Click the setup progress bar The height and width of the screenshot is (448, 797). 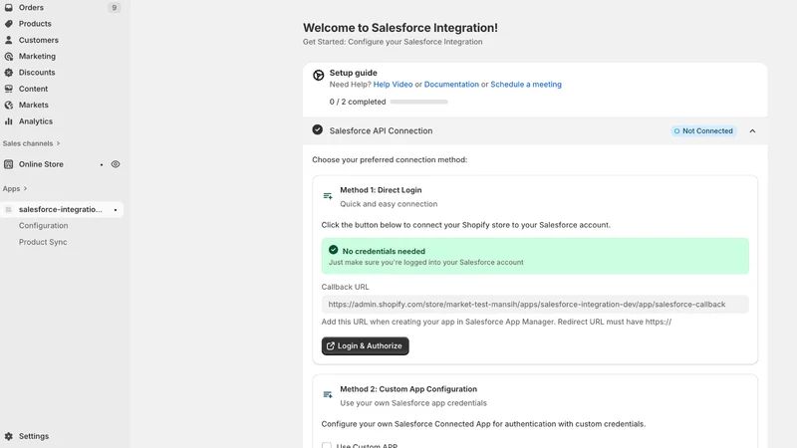click(x=418, y=103)
